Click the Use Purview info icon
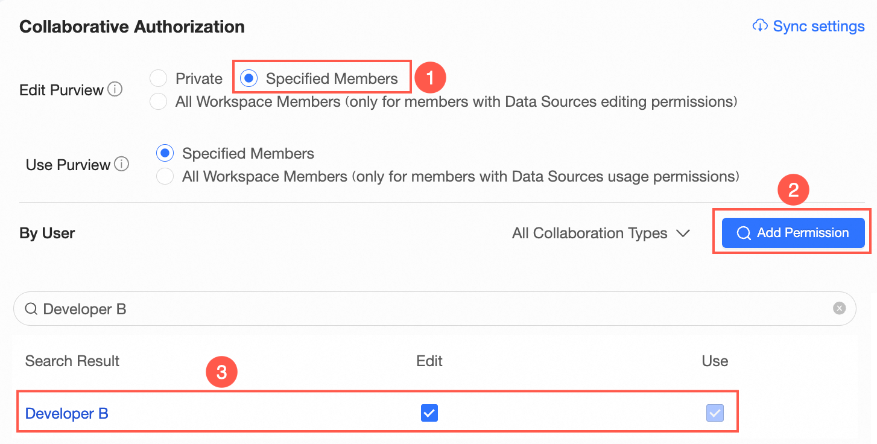This screenshot has width=877, height=444. point(121,164)
